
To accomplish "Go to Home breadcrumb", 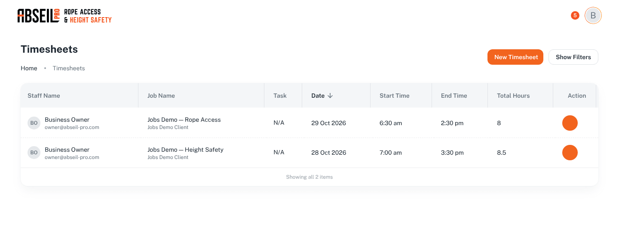I will 29,68.
